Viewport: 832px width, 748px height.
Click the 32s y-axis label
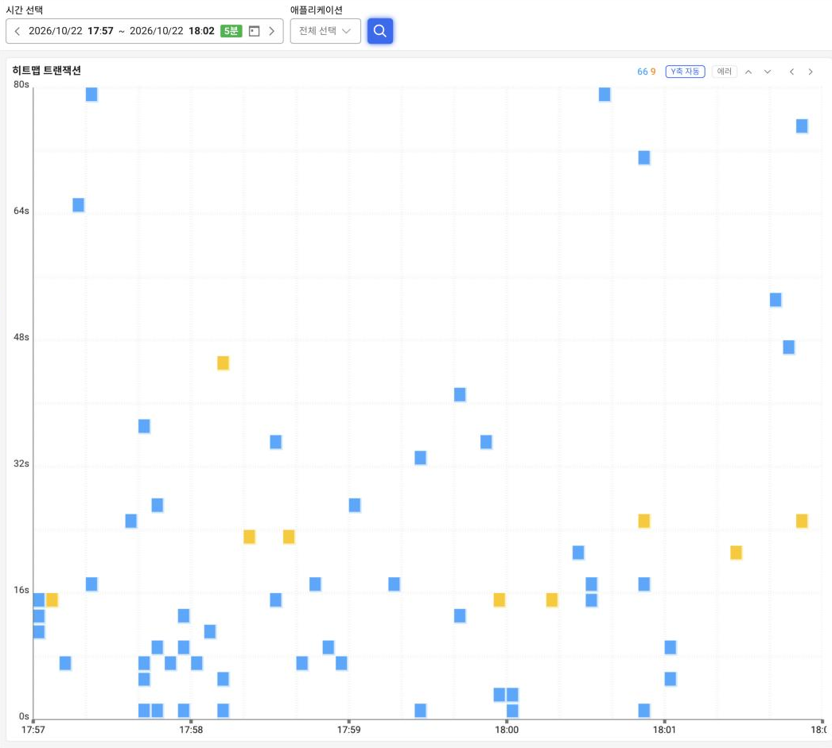click(x=21, y=463)
